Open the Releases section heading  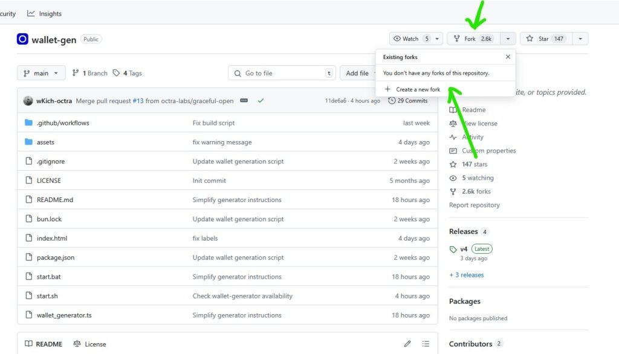coord(464,232)
